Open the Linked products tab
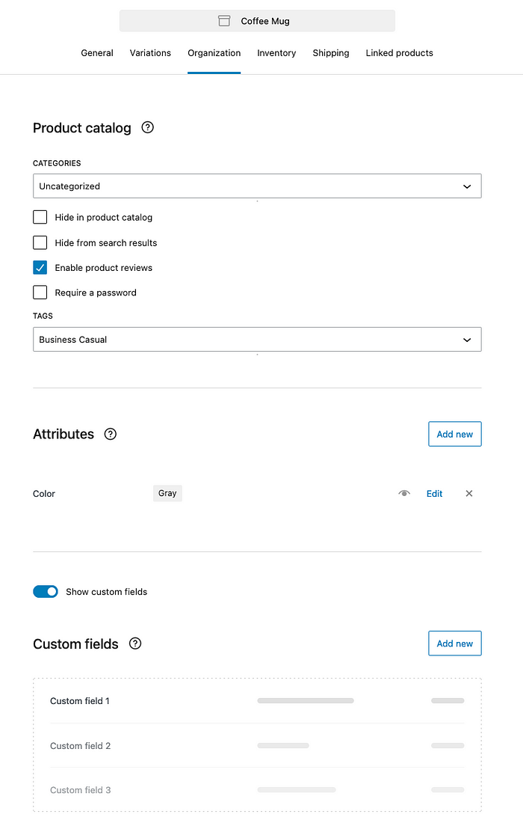Image resolution: width=523 pixels, height=823 pixels. pos(399,53)
